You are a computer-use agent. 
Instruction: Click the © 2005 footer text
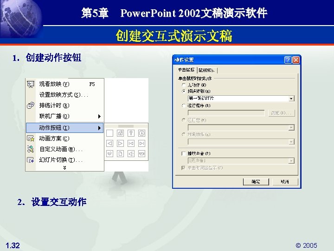306,245
